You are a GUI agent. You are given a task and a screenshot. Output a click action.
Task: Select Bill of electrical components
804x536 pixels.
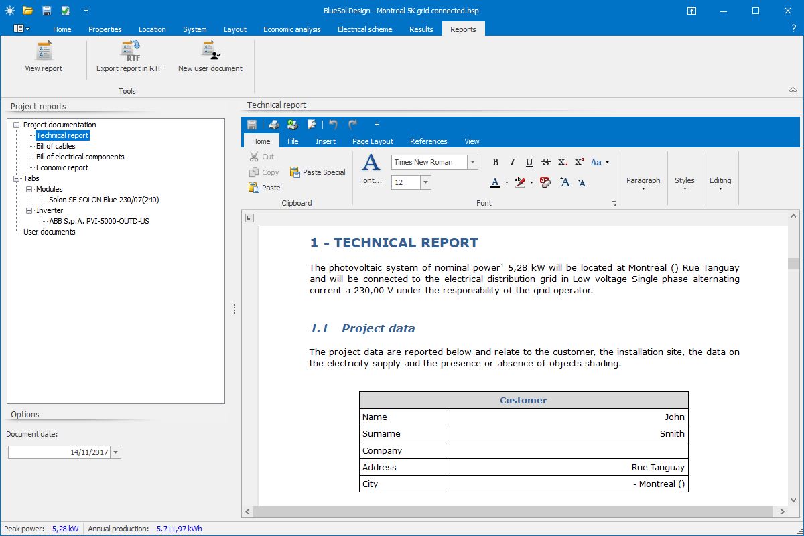click(x=80, y=157)
